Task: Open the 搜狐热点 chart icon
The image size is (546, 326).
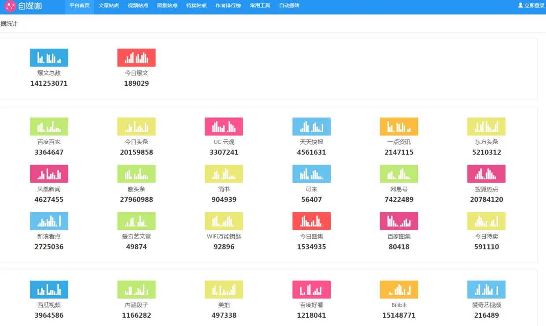Action: click(x=487, y=174)
